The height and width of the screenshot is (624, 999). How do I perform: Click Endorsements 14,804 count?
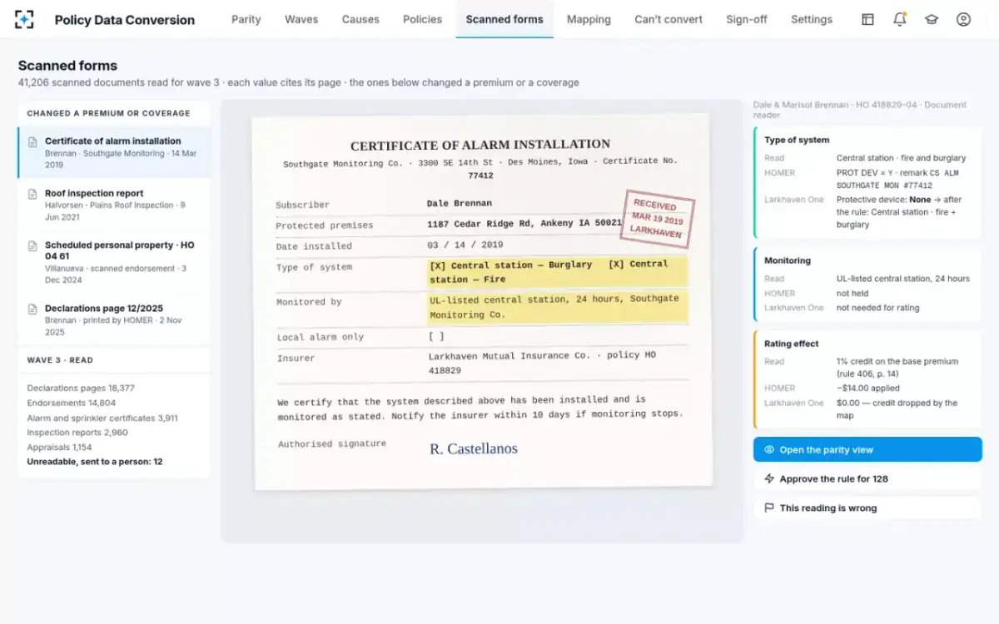(72, 404)
